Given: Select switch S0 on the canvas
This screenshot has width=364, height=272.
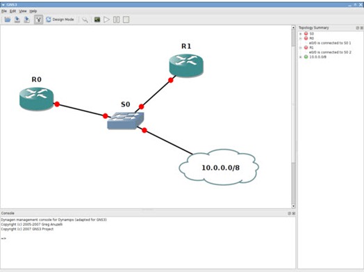Looking at the screenshot, I should pos(126,120).
